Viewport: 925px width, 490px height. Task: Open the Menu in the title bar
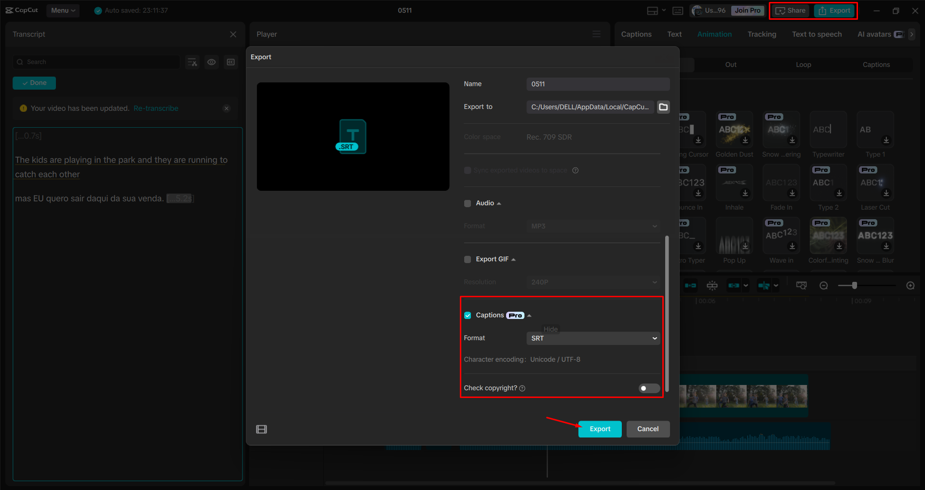click(x=63, y=10)
